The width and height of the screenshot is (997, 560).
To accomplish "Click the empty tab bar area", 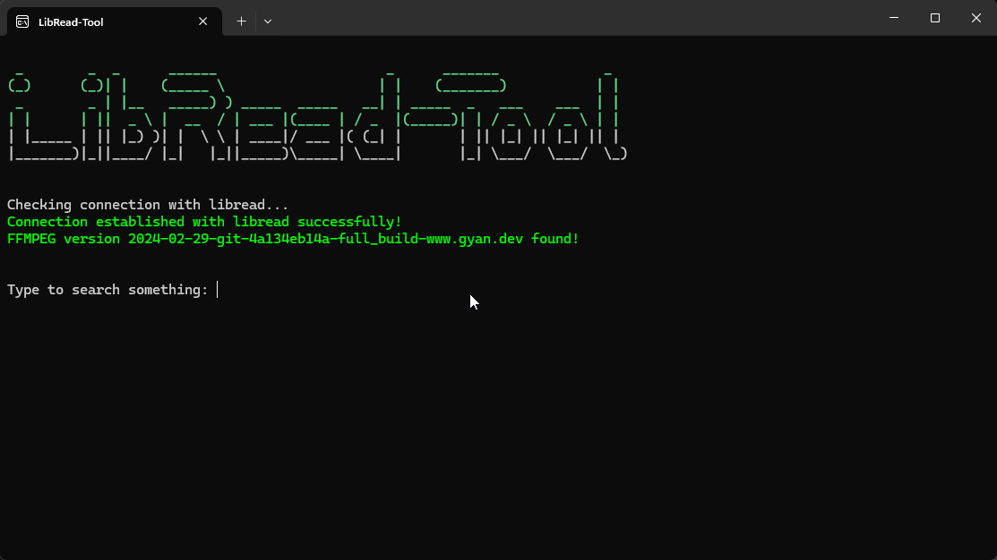I will point(537,21).
